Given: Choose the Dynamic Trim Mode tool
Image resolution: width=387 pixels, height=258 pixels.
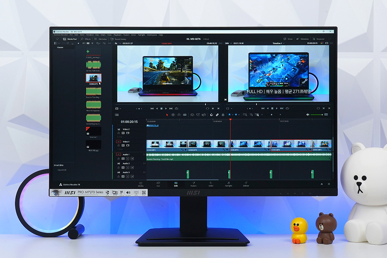Looking at the screenshot, I should (x=179, y=115).
